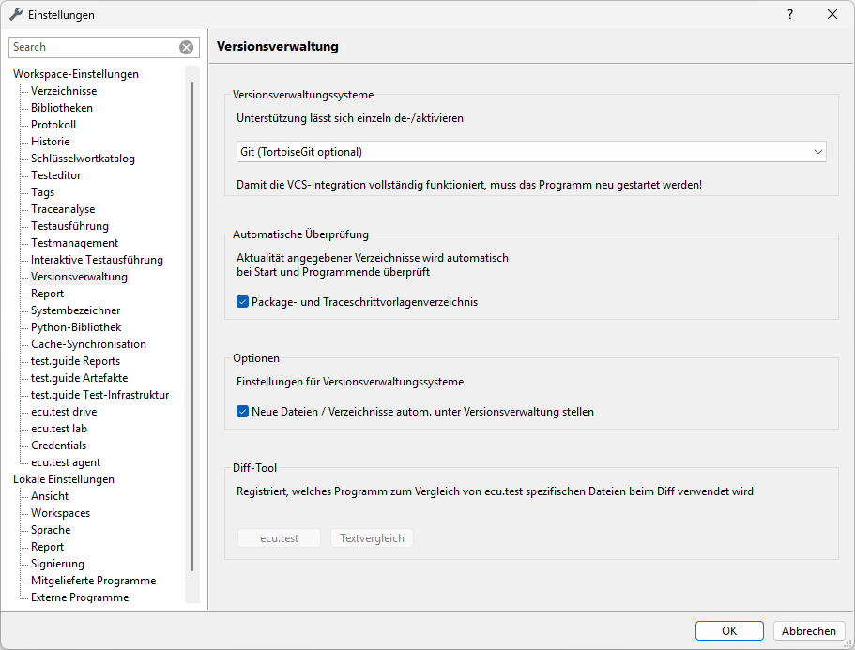855x650 pixels.
Task: Open Schlüsselwortkatalog settings
Action: 83,159
